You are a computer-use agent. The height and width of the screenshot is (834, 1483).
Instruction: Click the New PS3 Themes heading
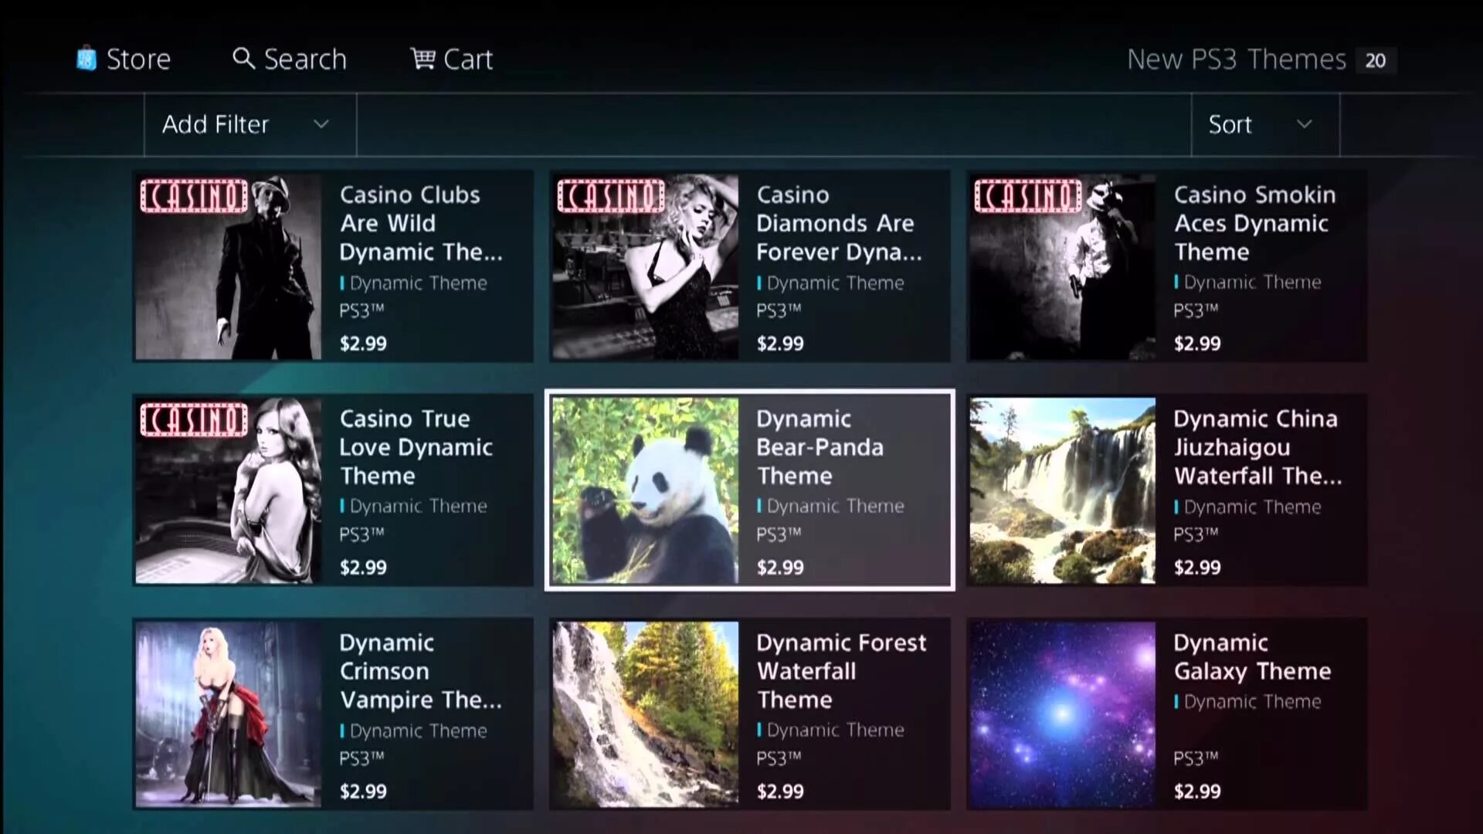click(x=1236, y=59)
